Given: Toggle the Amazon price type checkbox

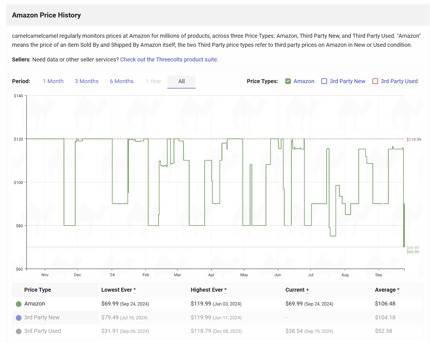Looking at the screenshot, I should (288, 81).
